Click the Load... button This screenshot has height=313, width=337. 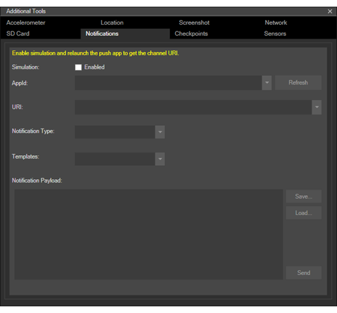[x=304, y=213]
